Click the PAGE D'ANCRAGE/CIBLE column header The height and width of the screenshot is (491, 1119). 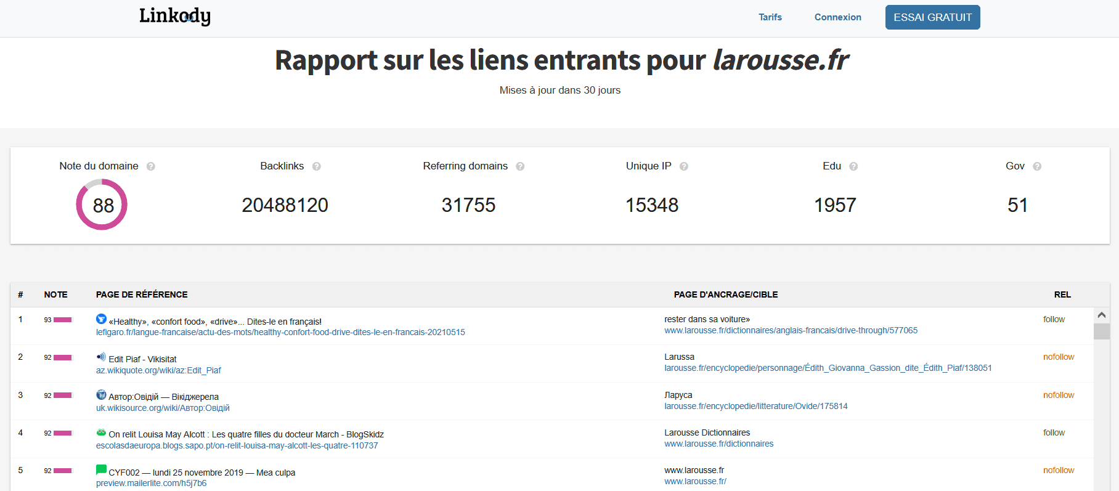coord(726,294)
